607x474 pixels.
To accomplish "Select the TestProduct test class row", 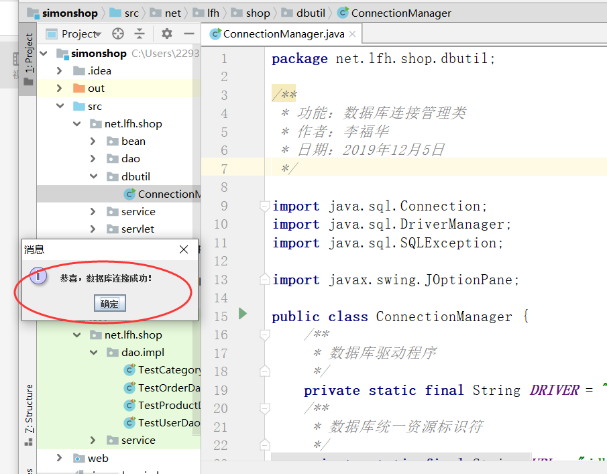I will tap(119, 405).
